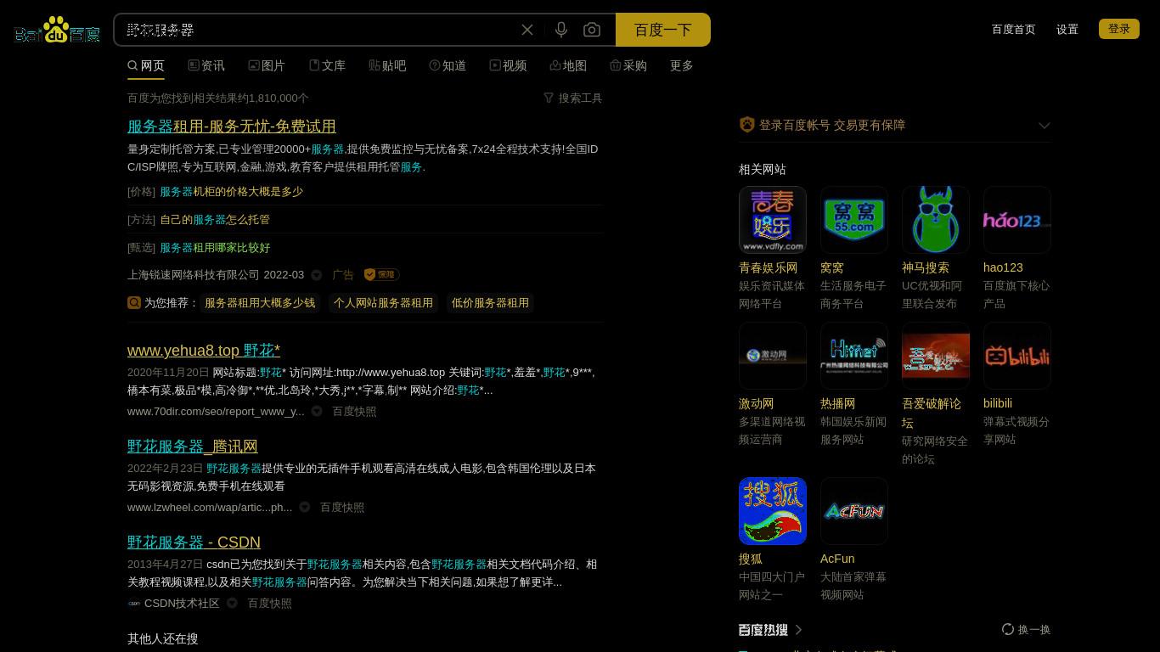Expand 登录百度帐号 panel chevron
This screenshot has height=652, width=1160.
pos(1045,125)
